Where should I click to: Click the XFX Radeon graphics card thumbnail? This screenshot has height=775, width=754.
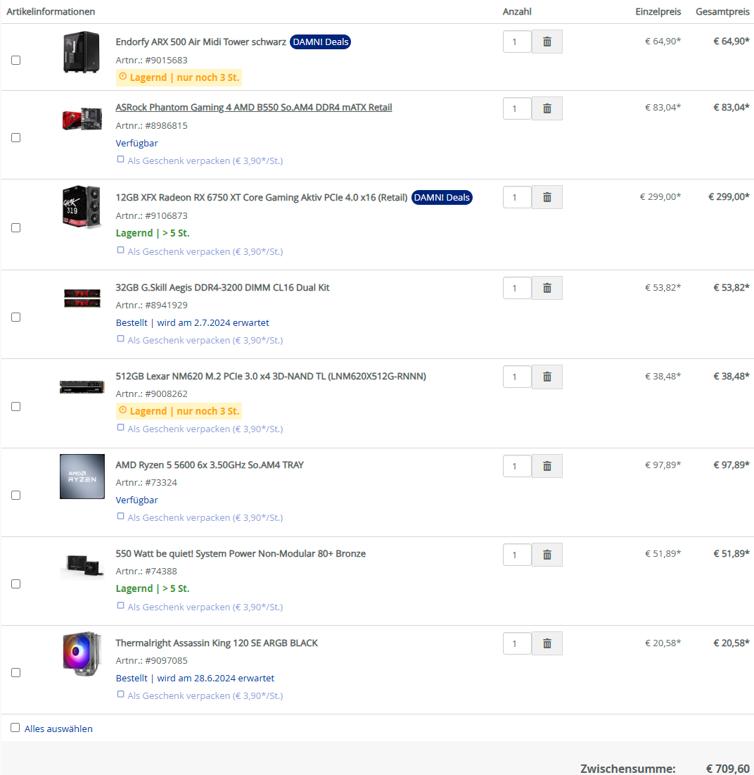(82, 206)
